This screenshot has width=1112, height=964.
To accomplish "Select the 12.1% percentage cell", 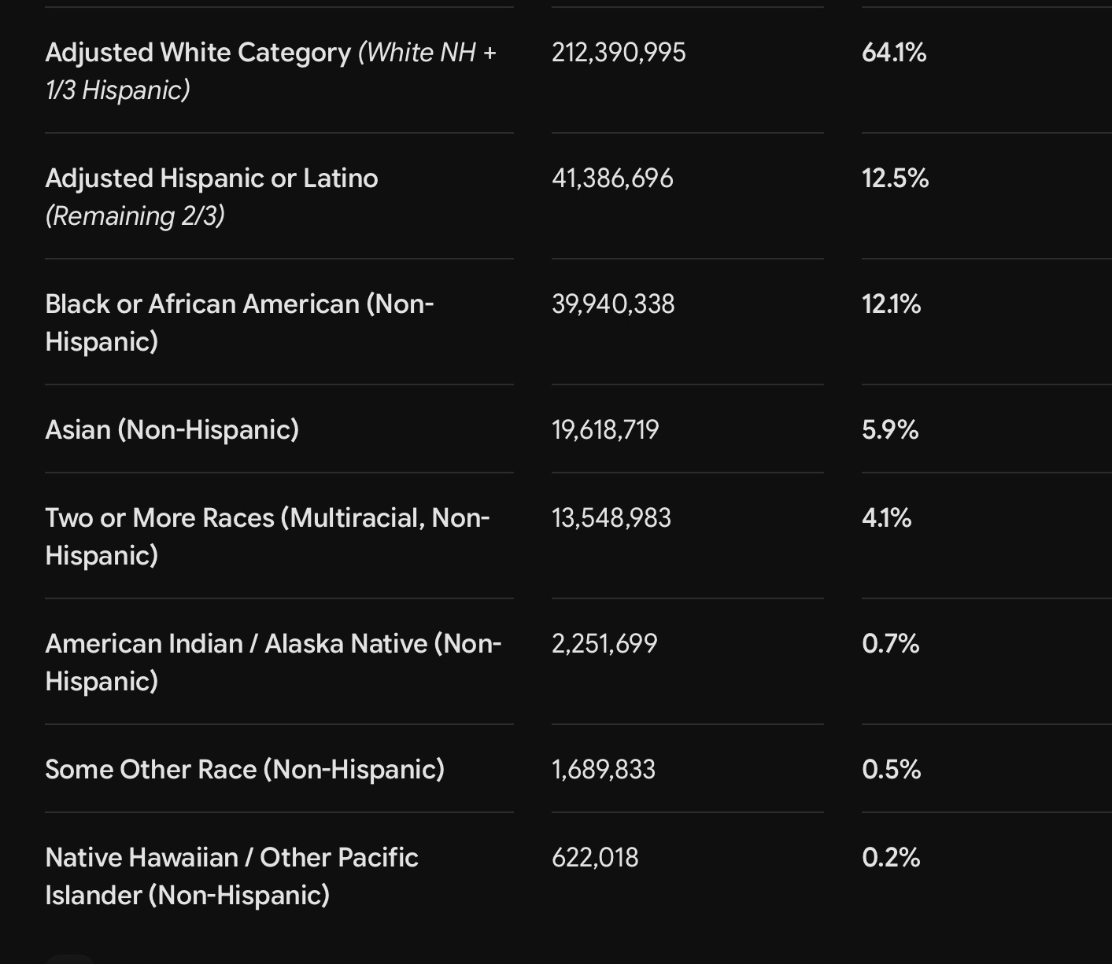I will coord(892,304).
